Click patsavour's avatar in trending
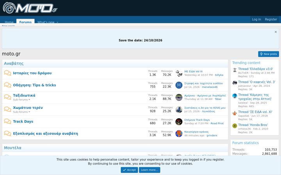Viewport: 281px width, 175px height. (235, 83)
